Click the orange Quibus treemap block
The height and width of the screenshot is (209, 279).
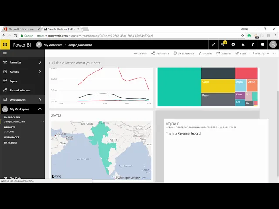coord(252,85)
